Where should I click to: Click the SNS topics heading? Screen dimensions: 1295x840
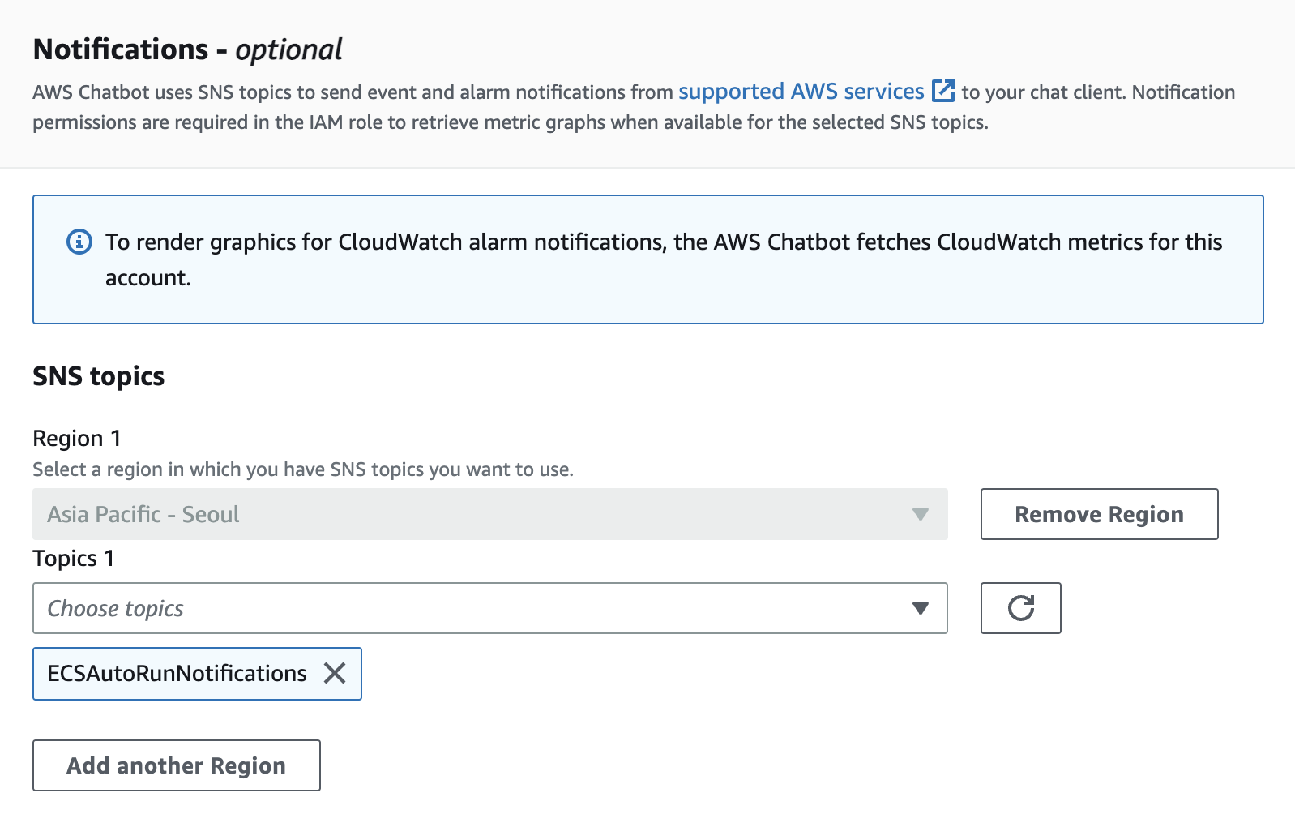pos(98,376)
